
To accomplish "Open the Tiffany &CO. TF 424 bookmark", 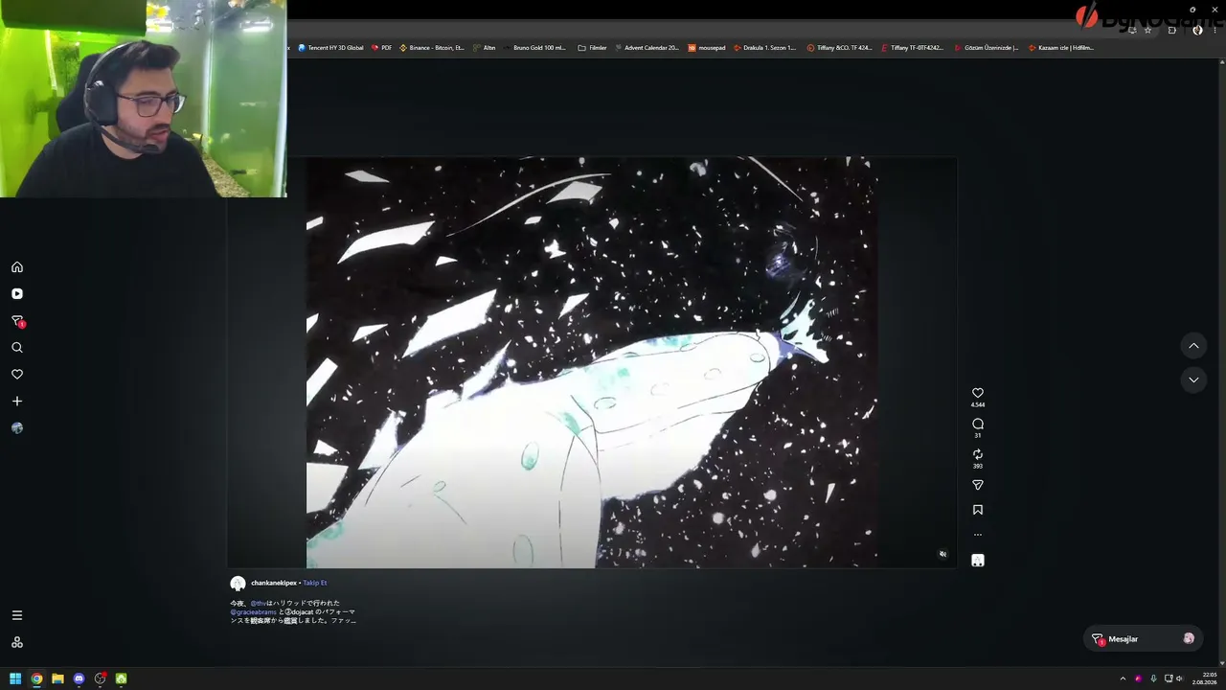I will point(840,48).
